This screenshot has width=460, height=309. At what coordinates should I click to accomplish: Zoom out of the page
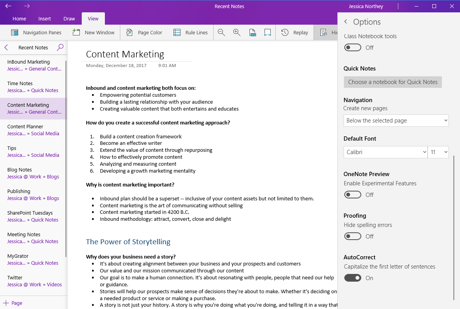[221, 32]
